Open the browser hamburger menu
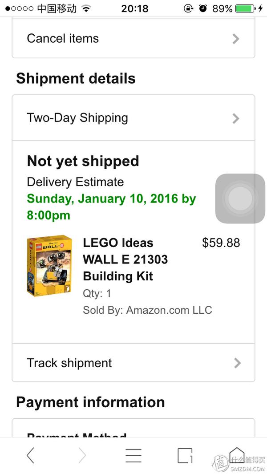This screenshot has height=474, width=267. (133, 455)
